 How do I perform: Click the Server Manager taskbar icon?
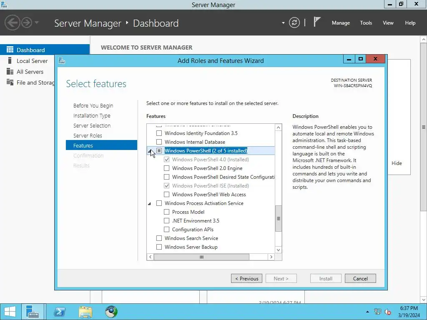(33, 312)
